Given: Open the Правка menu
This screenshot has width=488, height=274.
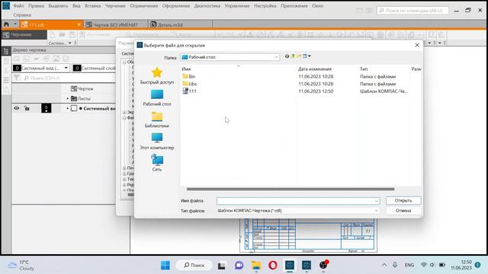Looking at the screenshot, I should pos(36,6).
